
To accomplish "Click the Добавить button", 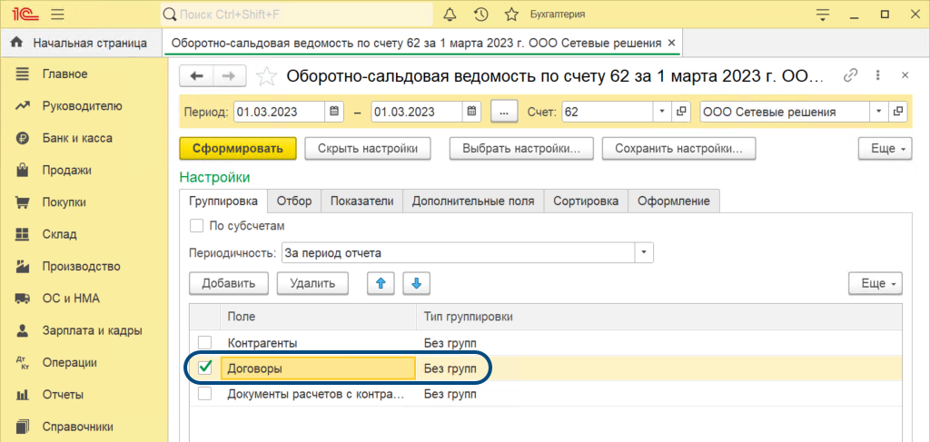I will pos(229,283).
